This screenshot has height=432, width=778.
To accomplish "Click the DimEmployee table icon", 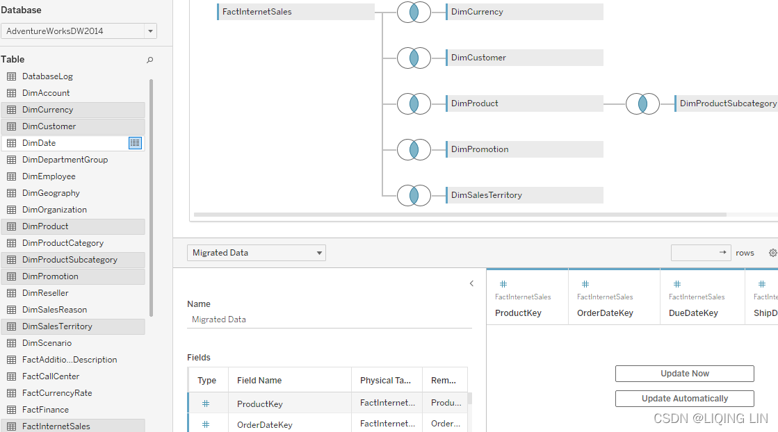I will point(11,176).
